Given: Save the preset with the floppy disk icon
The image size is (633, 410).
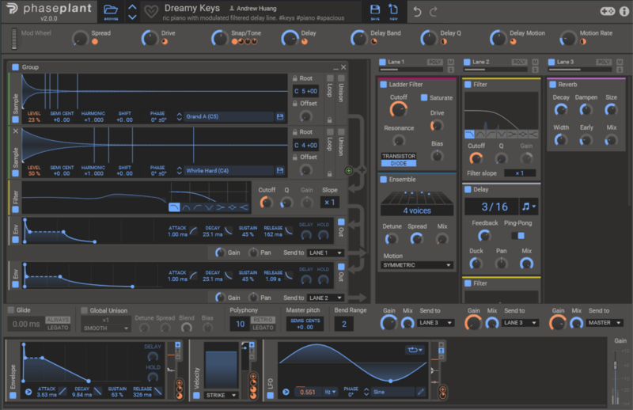Looking at the screenshot, I should pos(375,11).
